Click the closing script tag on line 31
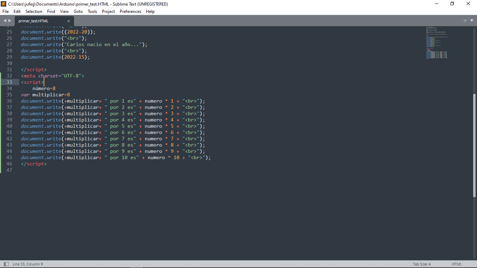 coord(34,69)
